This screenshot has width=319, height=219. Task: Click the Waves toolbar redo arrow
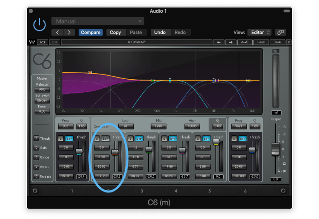pyautogui.click(x=55, y=42)
